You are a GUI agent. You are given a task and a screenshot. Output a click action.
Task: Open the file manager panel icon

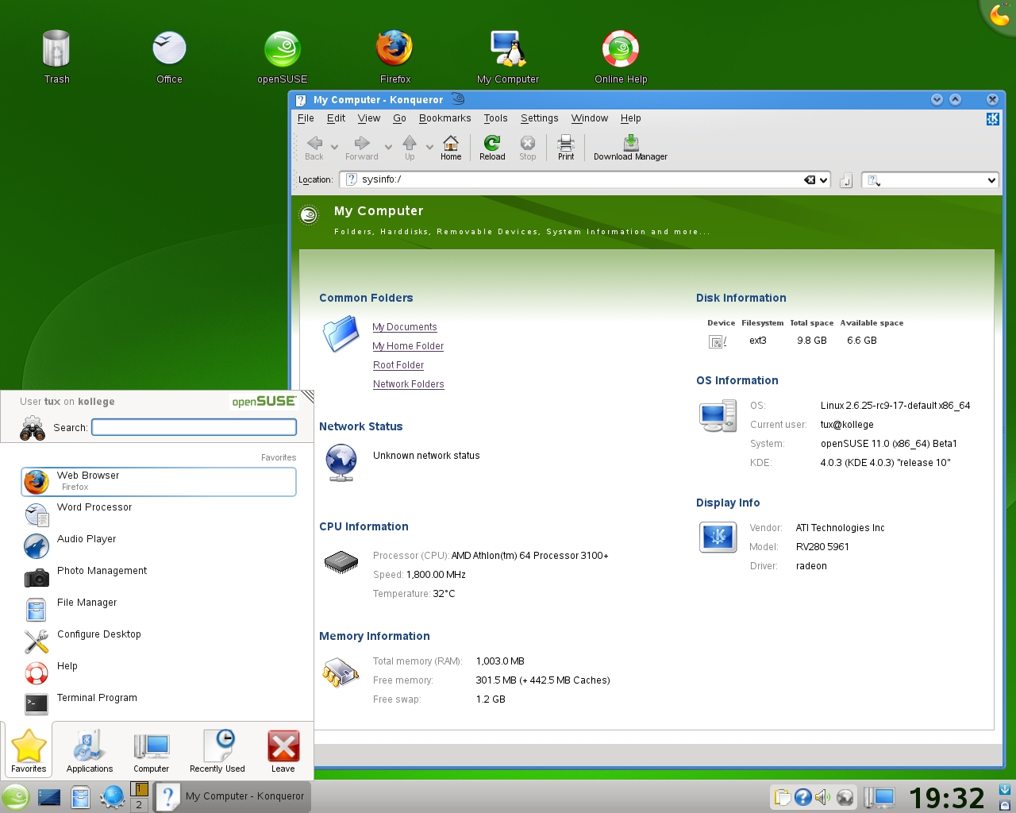(x=80, y=797)
